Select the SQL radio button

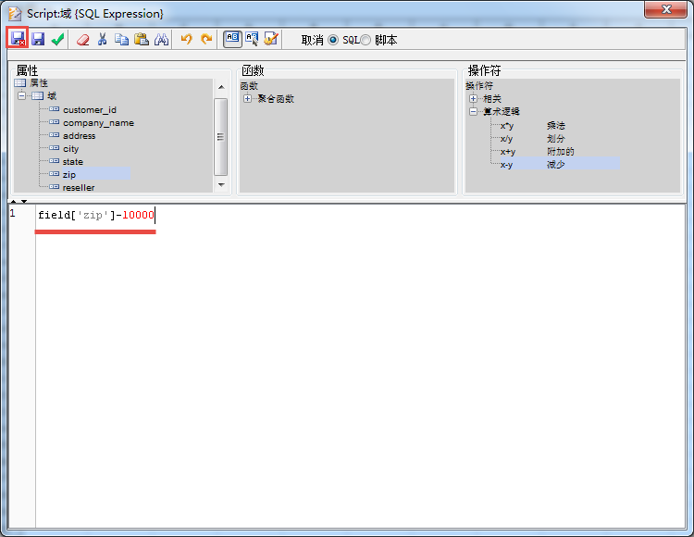point(333,41)
